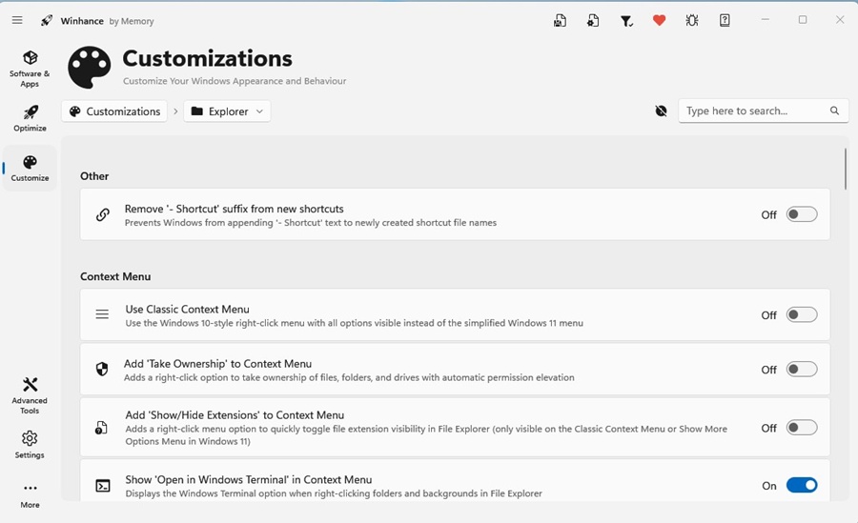Enable Use Classic Context Menu toggle

(x=801, y=315)
